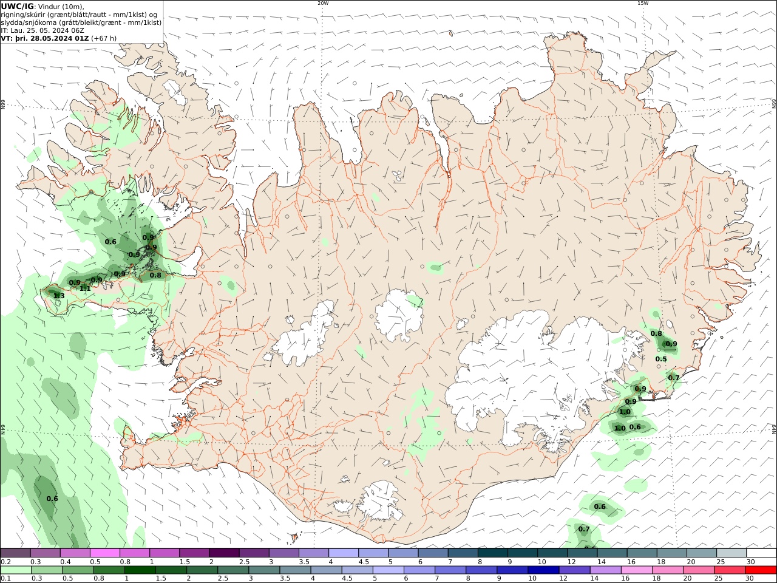
Task: Select the VT: þri. 28.05.2024 01Z line
Action: pyautogui.click(x=45, y=38)
